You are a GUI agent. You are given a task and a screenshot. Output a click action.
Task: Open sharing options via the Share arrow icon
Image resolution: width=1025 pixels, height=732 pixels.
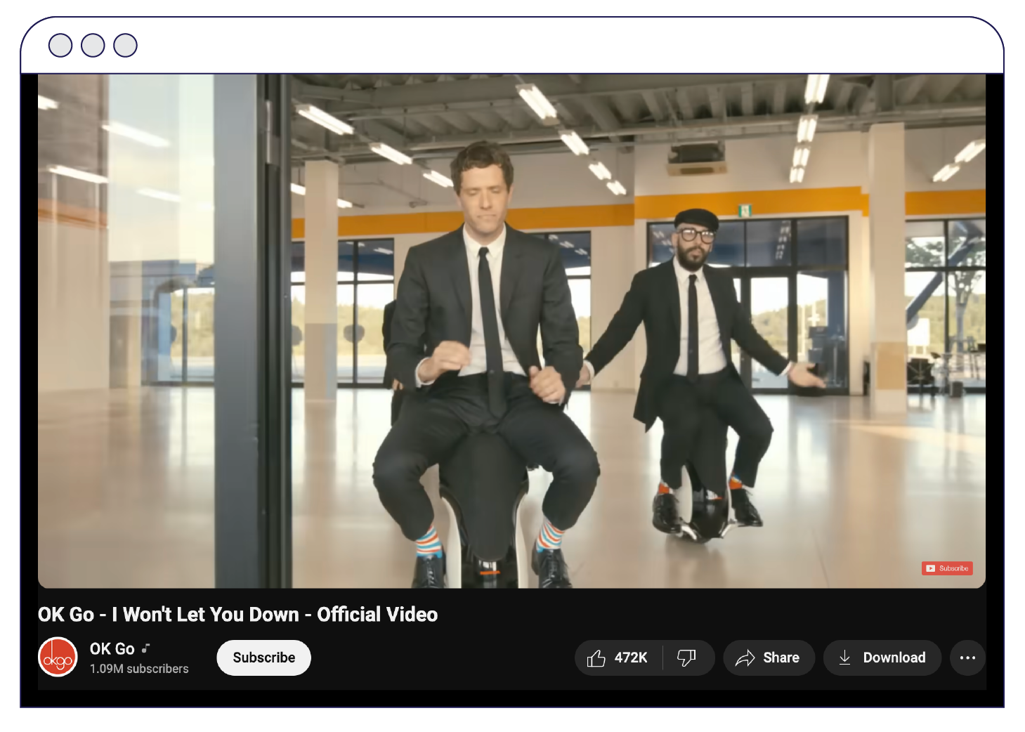[x=745, y=658]
